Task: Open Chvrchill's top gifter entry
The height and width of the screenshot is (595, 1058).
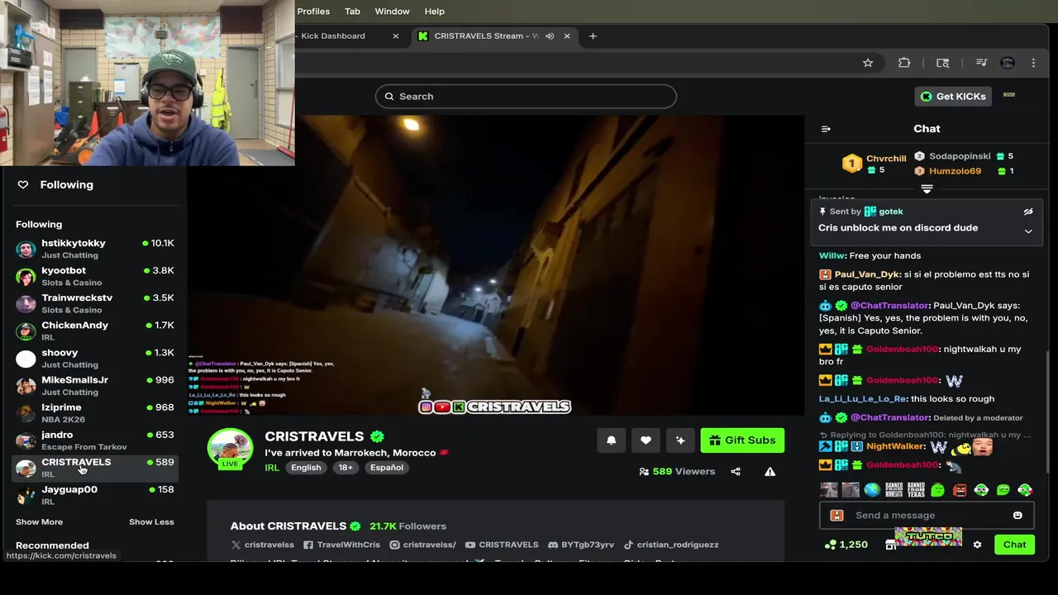Action: tap(875, 164)
